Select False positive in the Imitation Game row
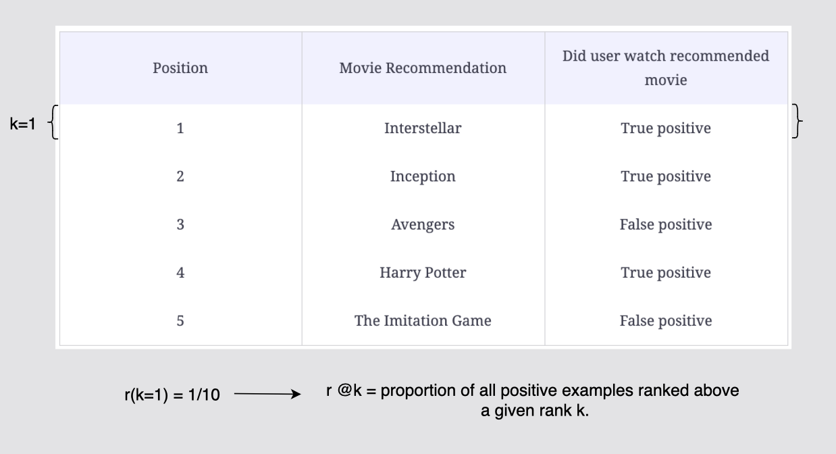 (666, 321)
